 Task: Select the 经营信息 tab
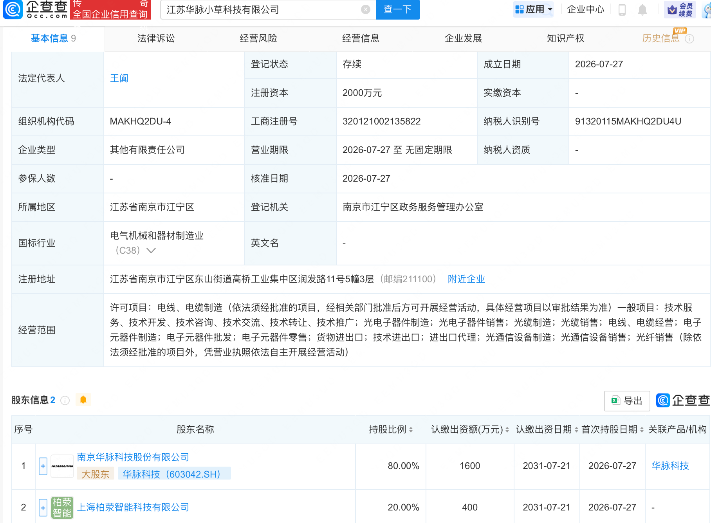pyautogui.click(x=361, y=38)
